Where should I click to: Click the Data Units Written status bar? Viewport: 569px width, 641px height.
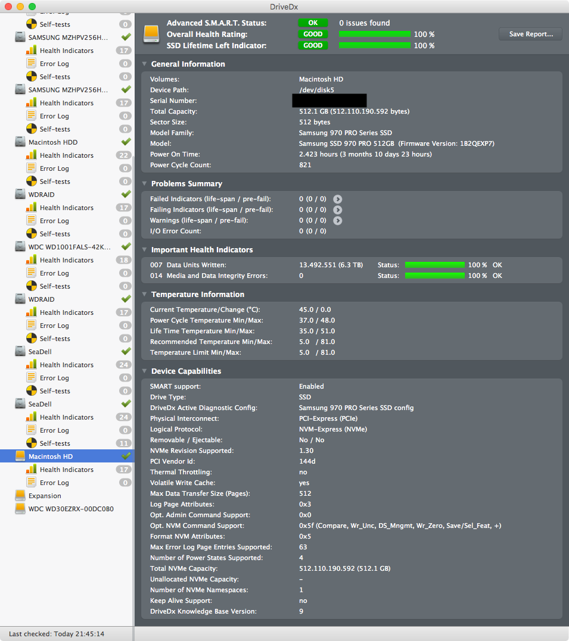(435, 265)
